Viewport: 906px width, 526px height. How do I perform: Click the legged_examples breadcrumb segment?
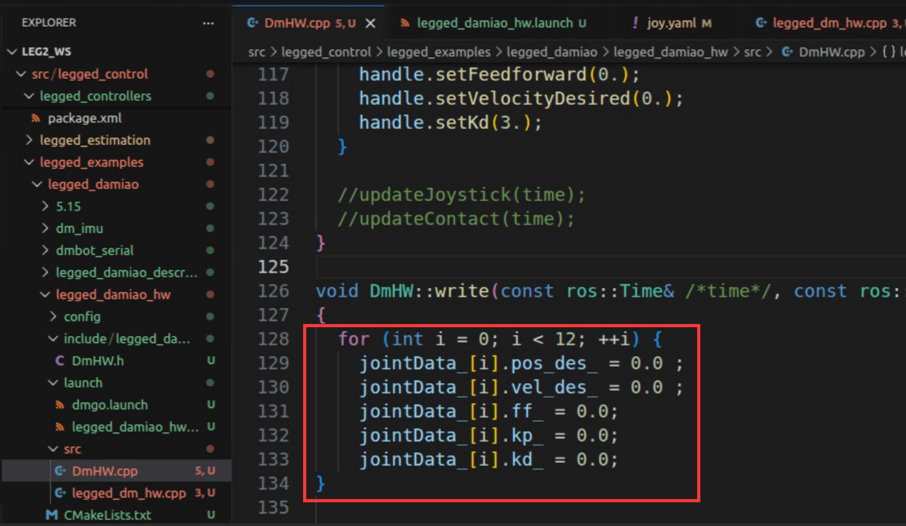pyautogui.click(x=439, y=52)
